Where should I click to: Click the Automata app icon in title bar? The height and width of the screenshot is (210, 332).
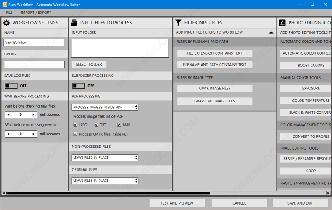[5, 5]
